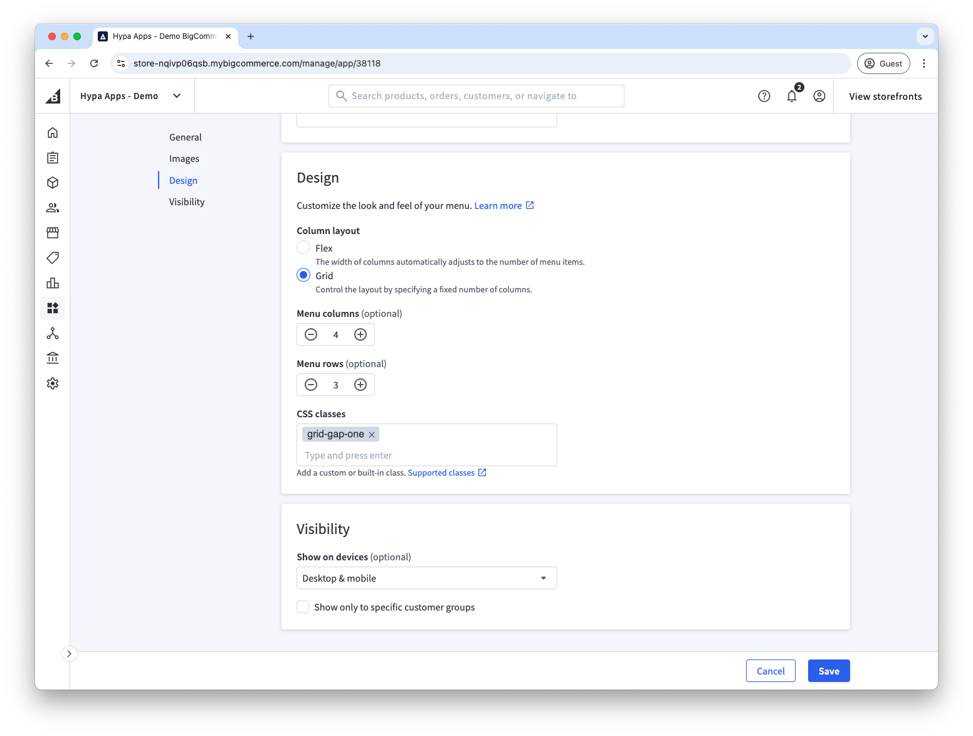The width and height of the screenshot is (973, 736).
Task: Open the Marketing tag icon in sidebar
Action: 53,258
